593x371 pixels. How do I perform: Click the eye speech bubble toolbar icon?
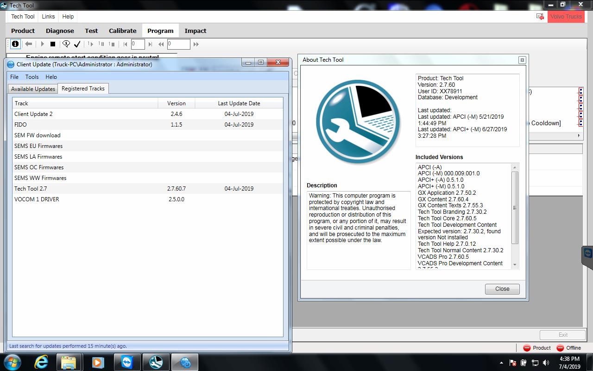[x=66, y=44]
